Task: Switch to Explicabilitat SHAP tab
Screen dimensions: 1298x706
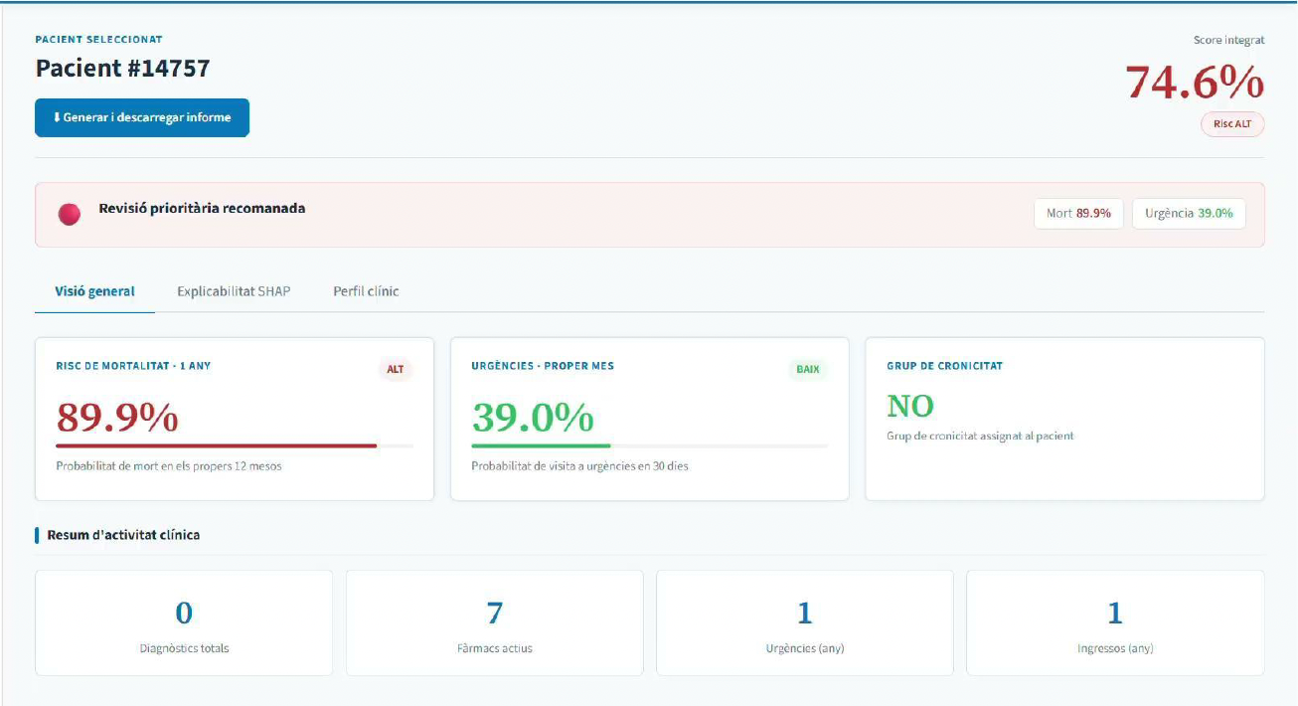Action: tap(234, 291)
